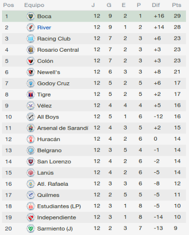Viewport: 189px width, 235px height.
Task: Select the Huracán crest icon
Action: point(31,139)
